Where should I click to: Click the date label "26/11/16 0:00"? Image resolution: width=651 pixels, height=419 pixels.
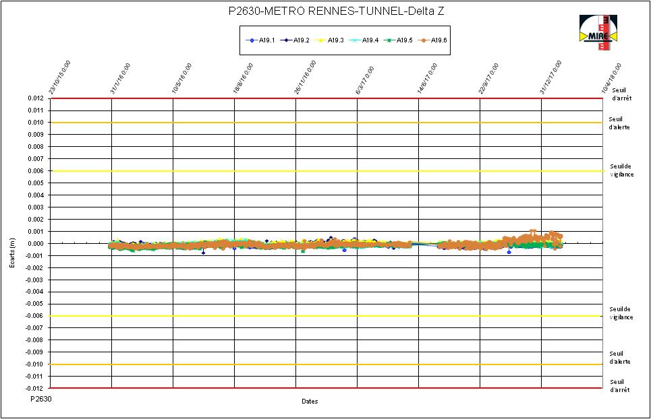click(305, 78)
